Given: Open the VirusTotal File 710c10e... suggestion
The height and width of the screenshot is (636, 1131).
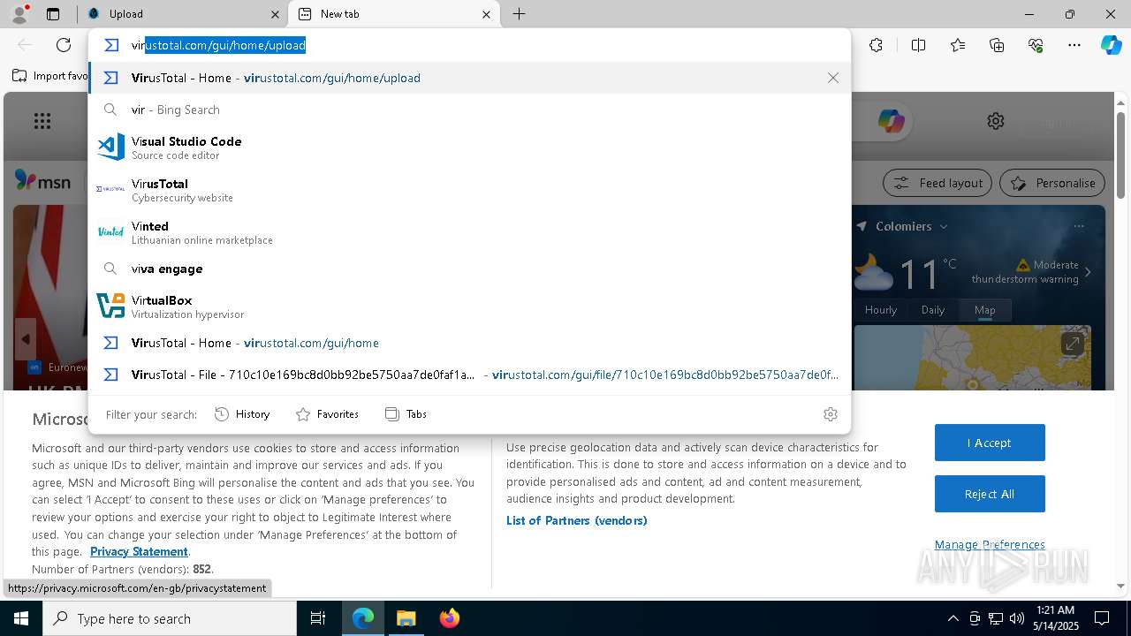Looking at the screenshot, I should 469,375.
